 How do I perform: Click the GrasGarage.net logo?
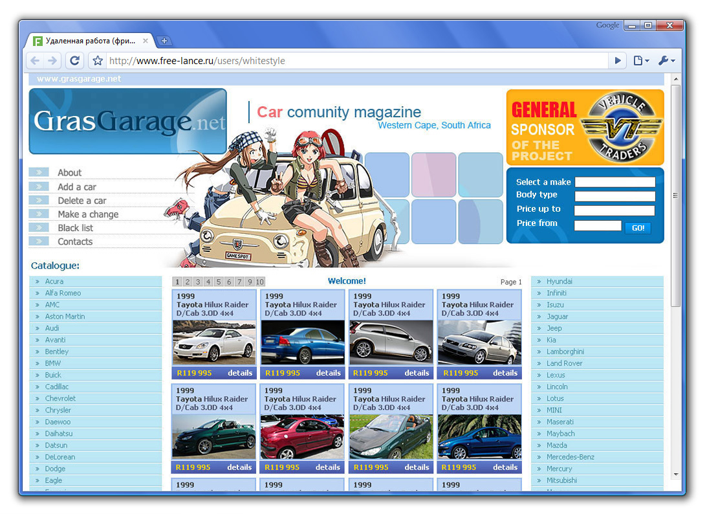[x=127, y=121]
